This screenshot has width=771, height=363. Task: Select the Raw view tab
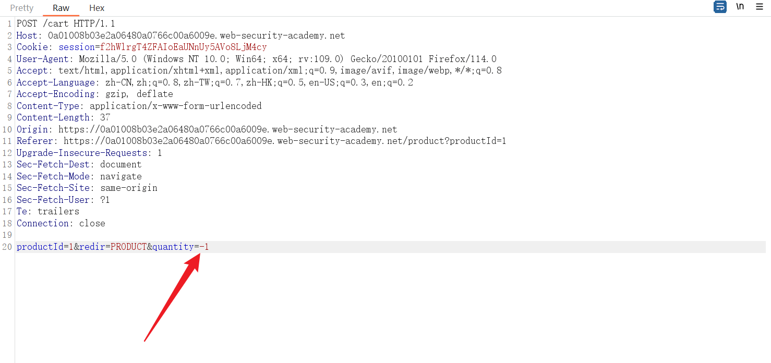pyautogui.click(x=61, y=8)
